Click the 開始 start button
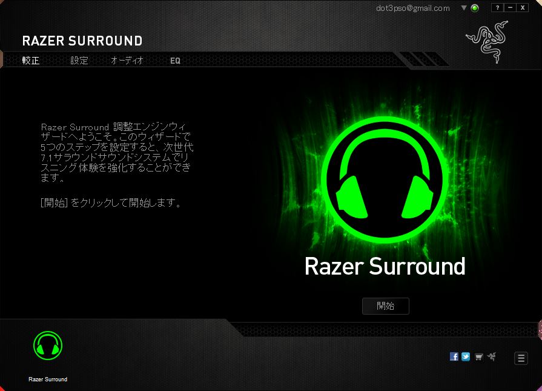The height and width of the screenshot is (391, 542). (x=385, y=306)
